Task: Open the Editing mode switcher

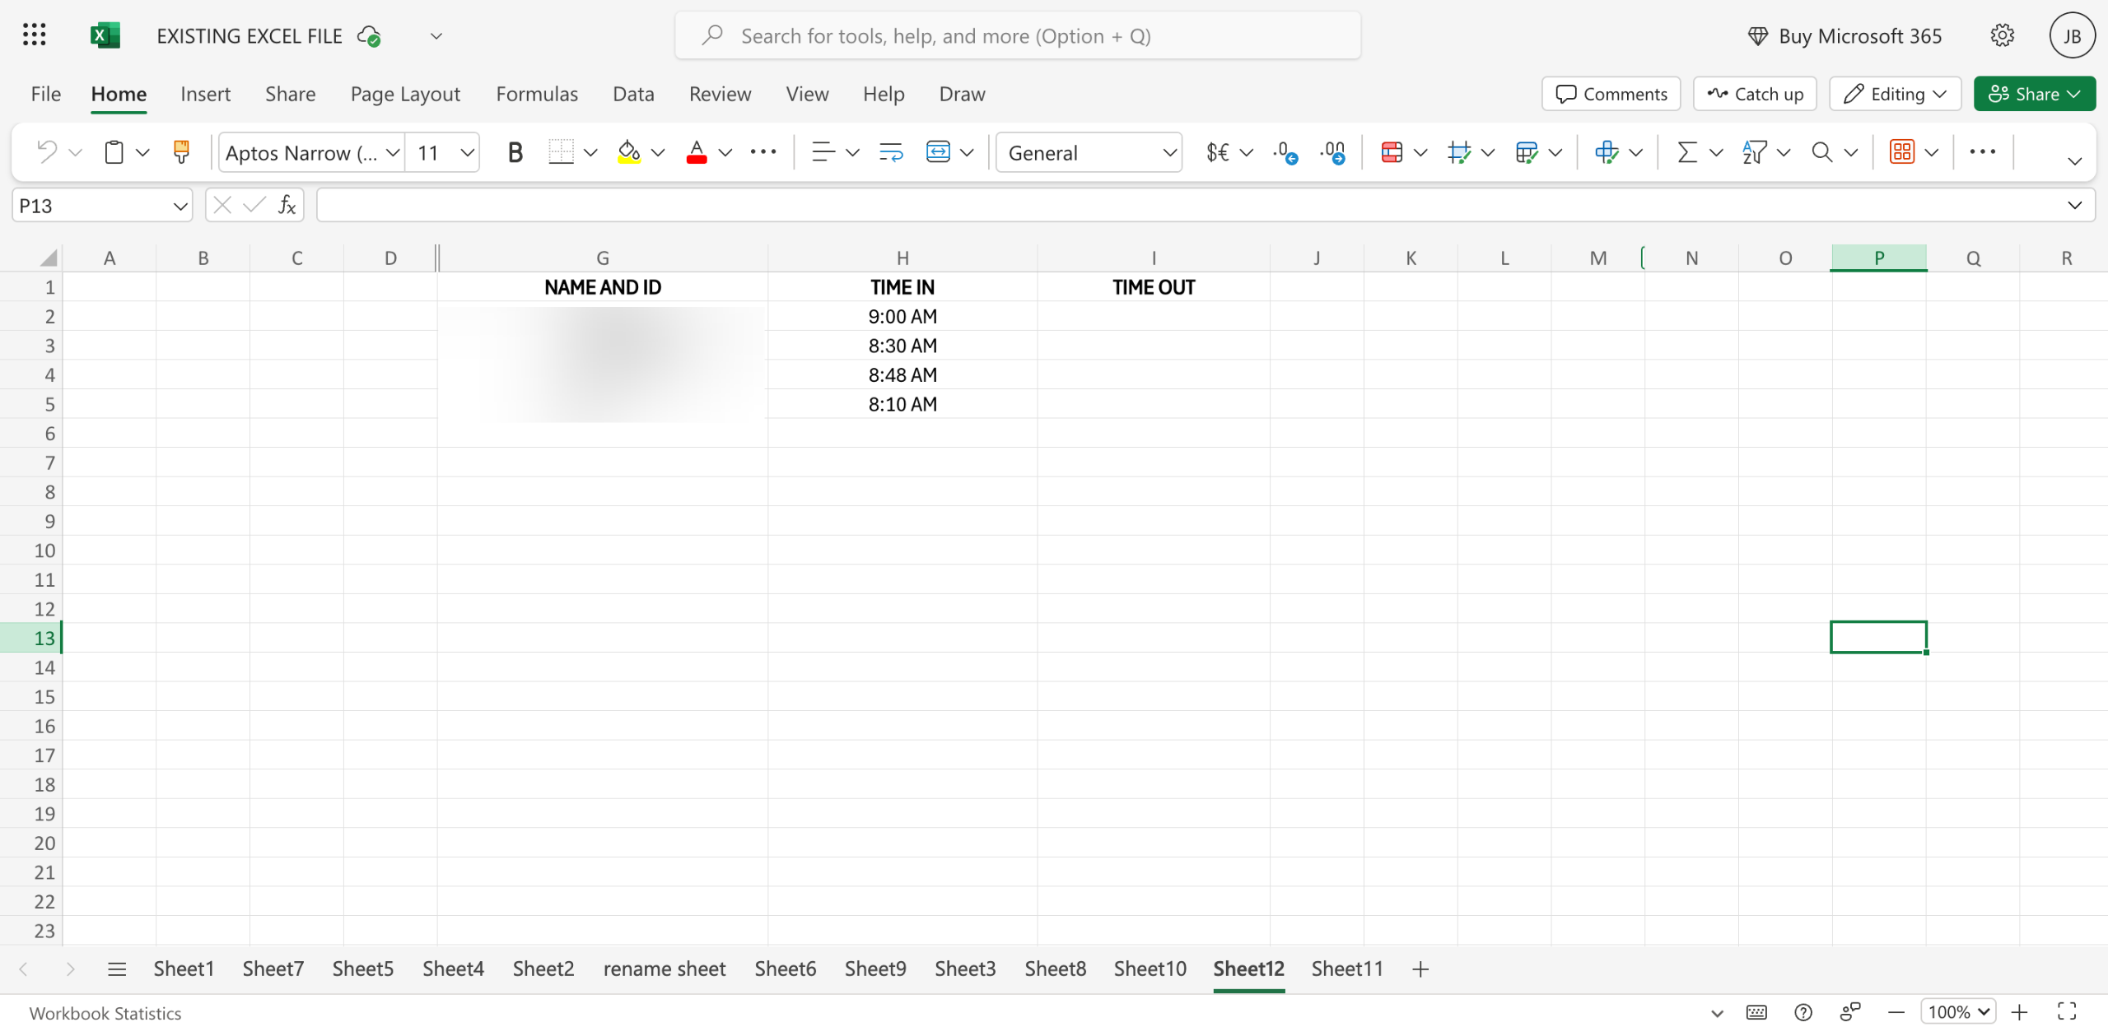Action: coord(1895,94)
